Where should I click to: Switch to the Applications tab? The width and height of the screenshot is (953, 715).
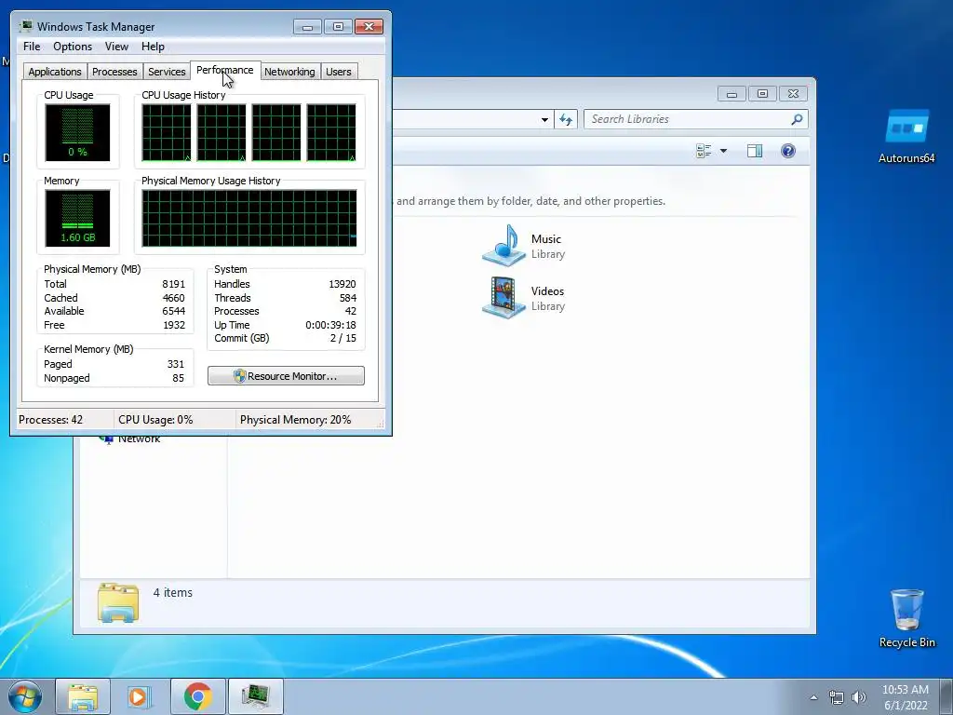click(x=55, y=71)
